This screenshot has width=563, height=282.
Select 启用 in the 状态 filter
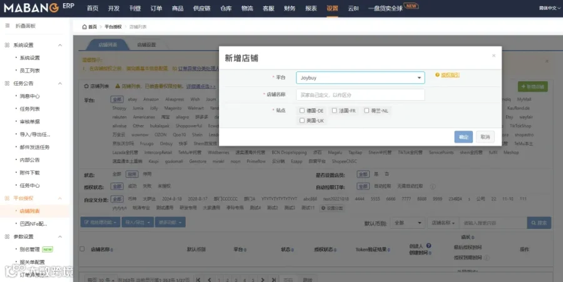pos(132,174)
